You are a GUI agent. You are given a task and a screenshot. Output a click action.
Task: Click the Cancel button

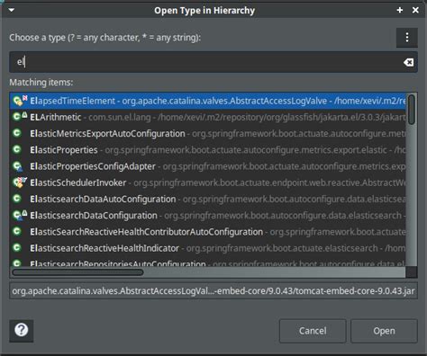[313, 331]
